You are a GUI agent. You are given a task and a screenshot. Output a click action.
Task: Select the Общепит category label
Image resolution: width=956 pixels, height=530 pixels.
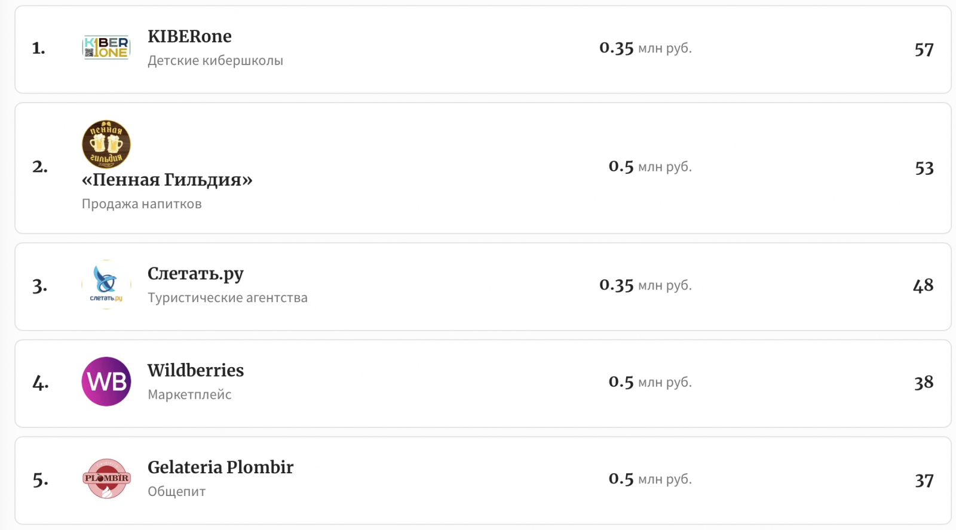click(176, 492)
